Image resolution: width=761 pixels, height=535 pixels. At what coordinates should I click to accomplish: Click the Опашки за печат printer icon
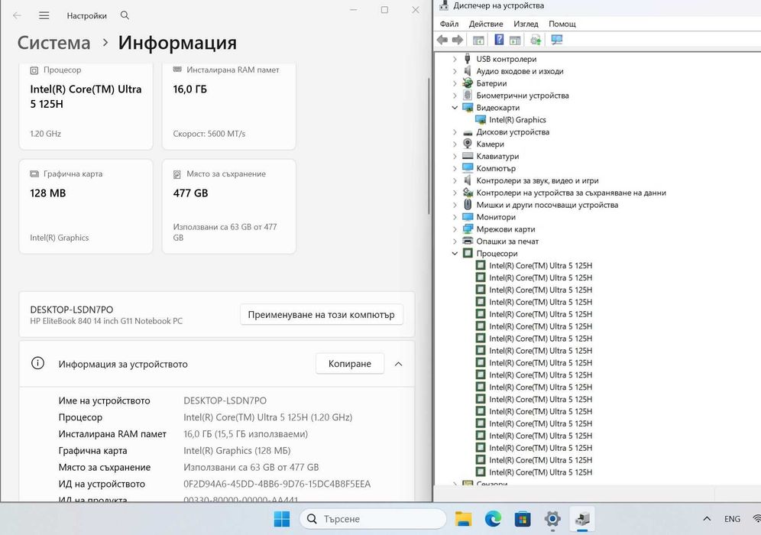pyautogui.click(x=468, y=242)
